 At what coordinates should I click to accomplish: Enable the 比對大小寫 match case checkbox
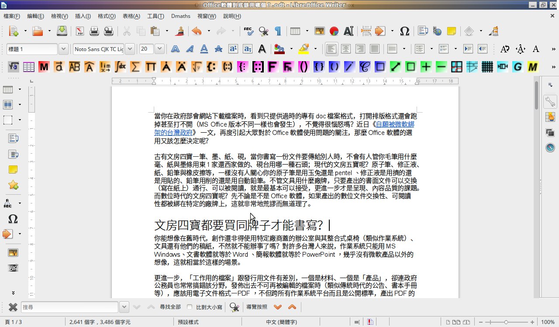click(190, 307)
